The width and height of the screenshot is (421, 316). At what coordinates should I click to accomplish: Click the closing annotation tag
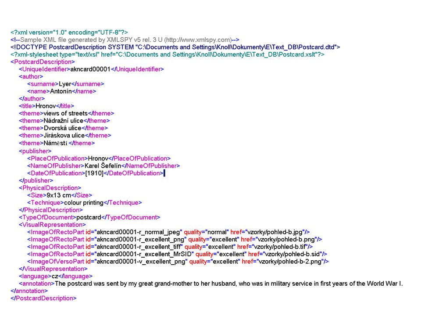29,291
